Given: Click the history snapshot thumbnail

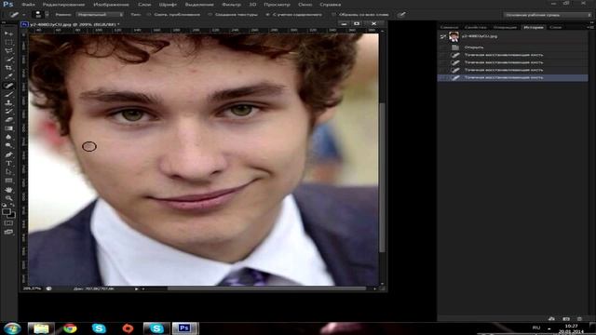Looking at the screenshot, I should [454, 36].
